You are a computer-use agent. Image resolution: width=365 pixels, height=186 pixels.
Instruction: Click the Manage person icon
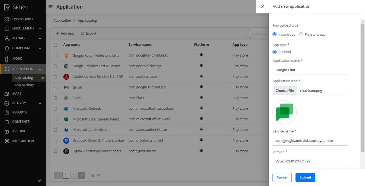point(7,38)
